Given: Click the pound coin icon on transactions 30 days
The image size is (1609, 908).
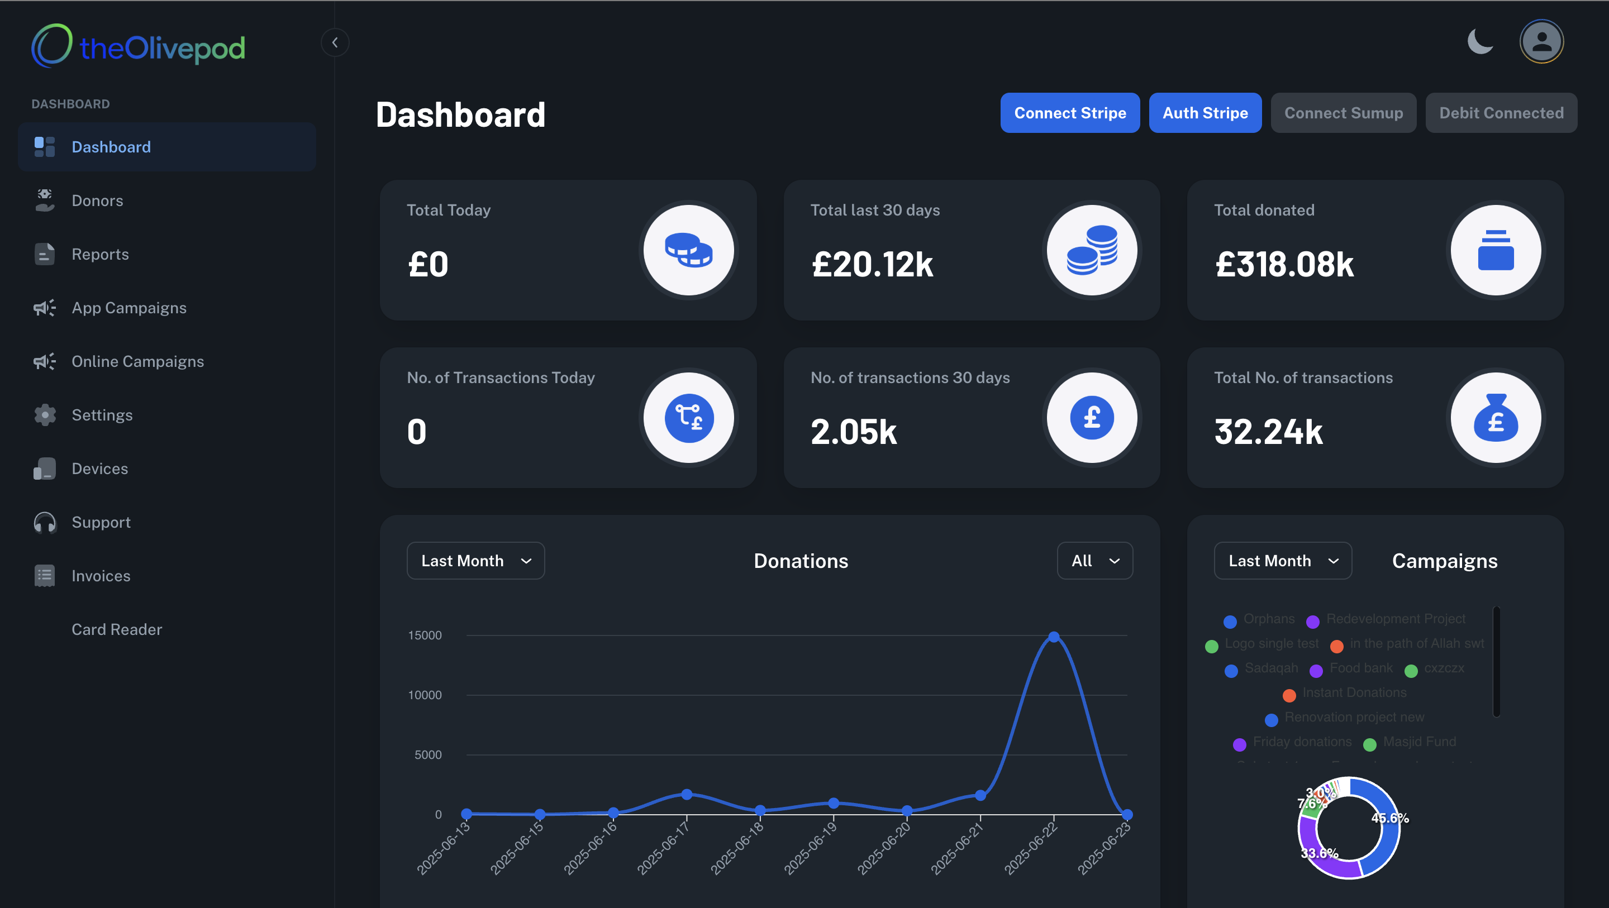Looking at the screenshot, I should pos(1092,418).
